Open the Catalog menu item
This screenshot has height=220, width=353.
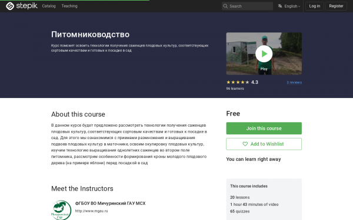[49, 6]
